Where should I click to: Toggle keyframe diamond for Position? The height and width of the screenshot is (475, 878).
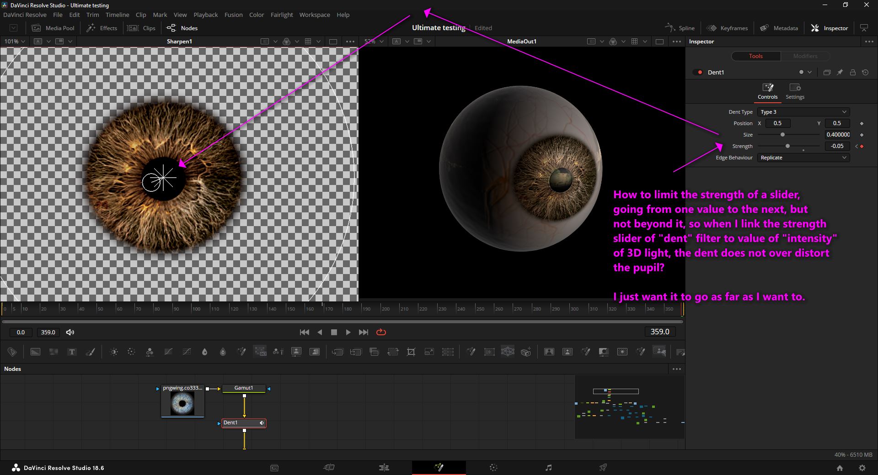862,123
